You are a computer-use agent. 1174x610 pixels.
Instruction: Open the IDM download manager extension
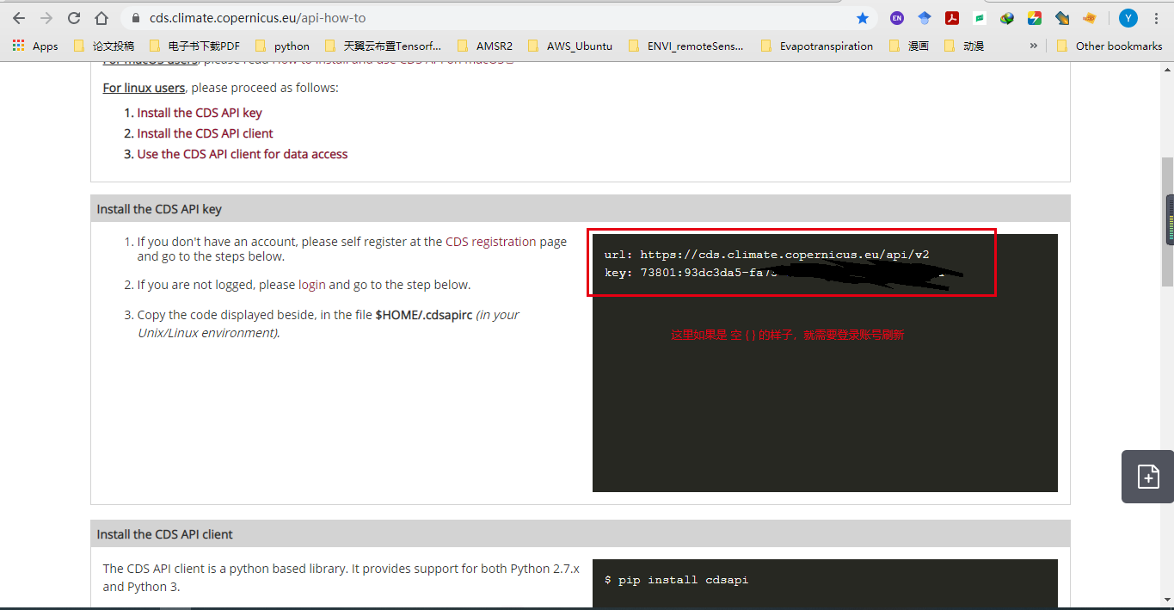pos(1005,17)
